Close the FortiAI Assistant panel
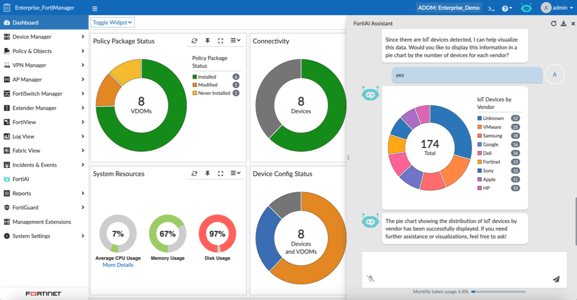The width and height of the screenshot is (577, 300). coord(573,24)
